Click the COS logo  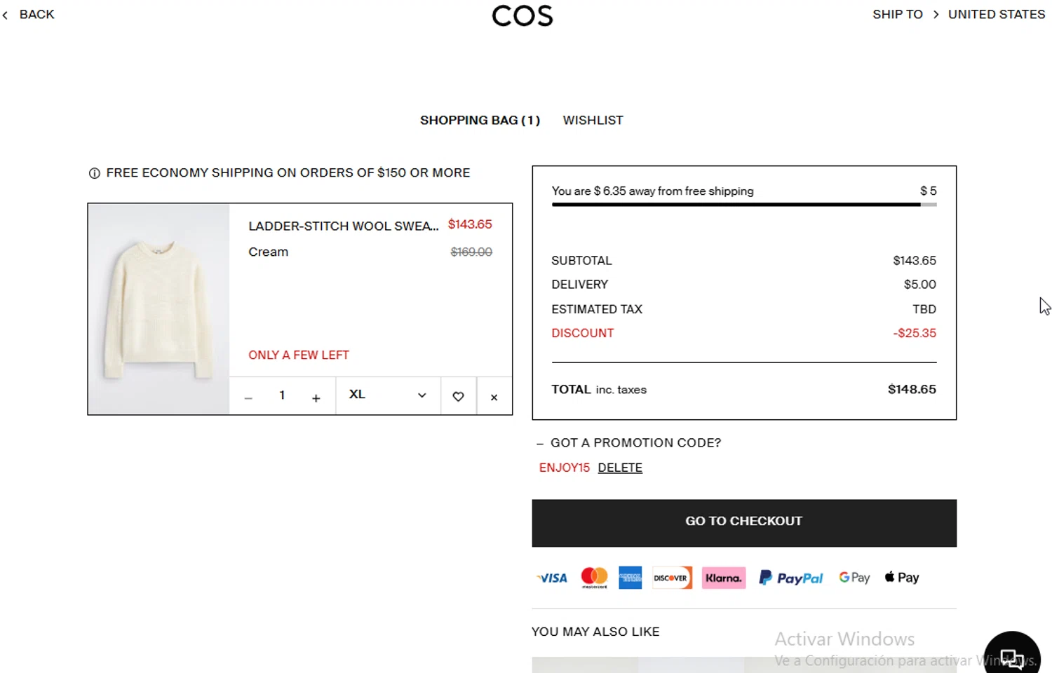click(x=522, y=15)
